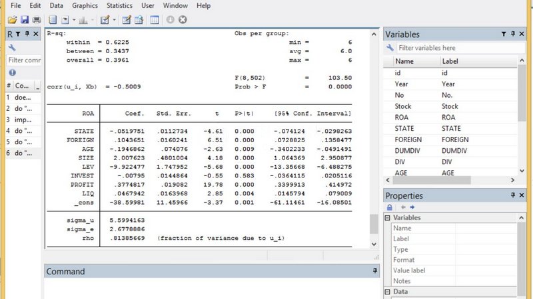This screenshot has height=299, width=533.
Task: Click the grey Clear –more– condition icon
Action: 171,20
